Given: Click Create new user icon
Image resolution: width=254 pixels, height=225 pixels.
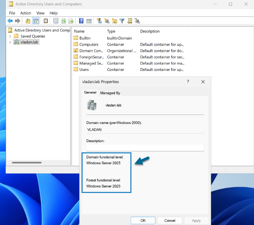Looking at the screenshot, I should tap(99, 21).
